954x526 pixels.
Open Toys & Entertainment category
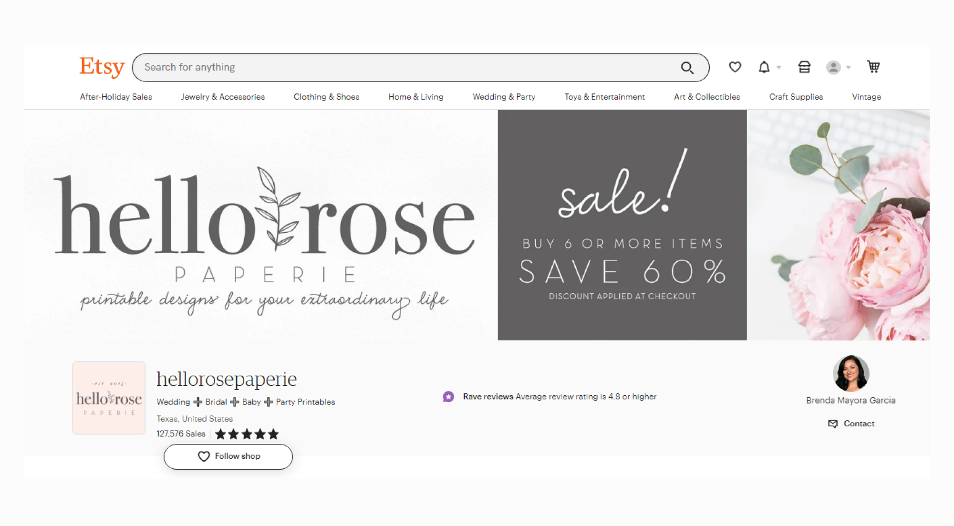click(604, 97)
